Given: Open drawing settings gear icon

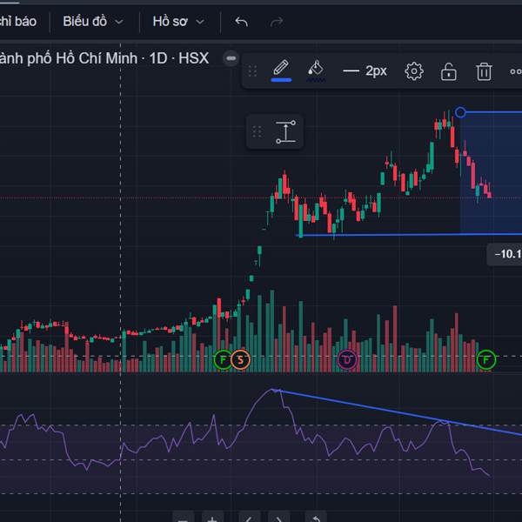Looking at the screenshot, I should (414, 71).
